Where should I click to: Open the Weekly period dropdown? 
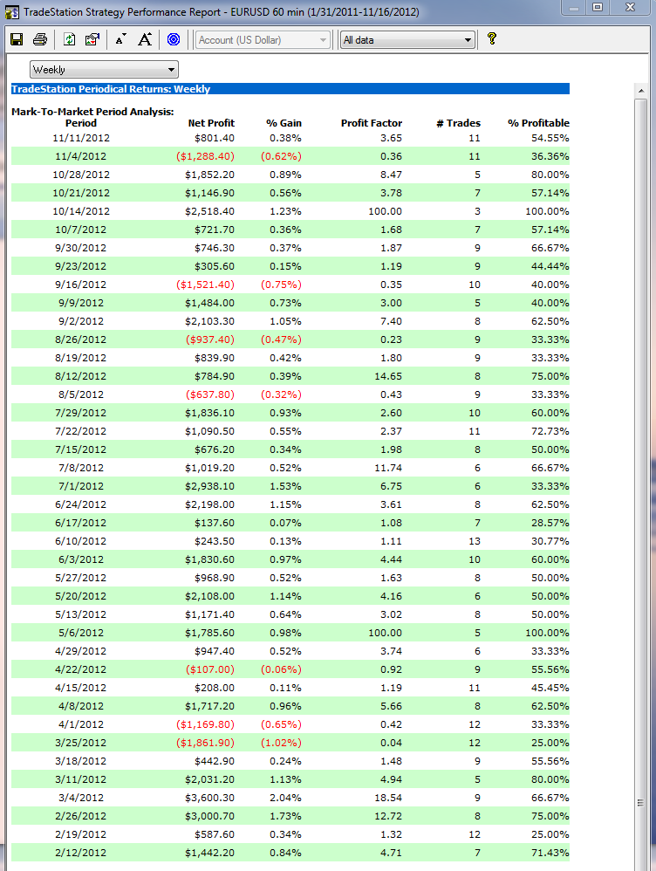[104, 70]
